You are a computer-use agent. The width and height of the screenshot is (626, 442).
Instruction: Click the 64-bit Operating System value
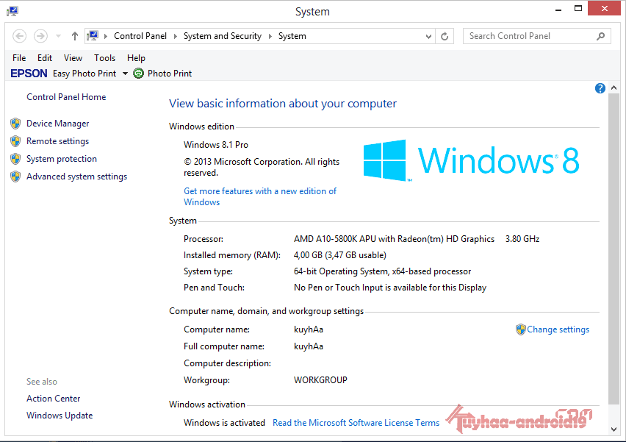click(x=383, y=271)
